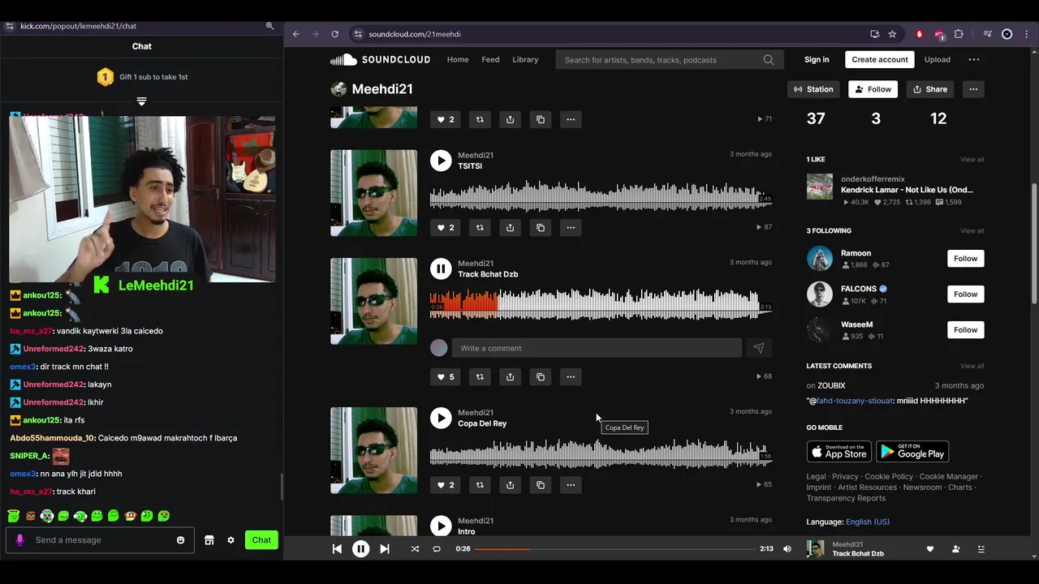The image size is (1039, 584).
Task: Skip to previous track in player bar
Action: (x=337, y=549)
